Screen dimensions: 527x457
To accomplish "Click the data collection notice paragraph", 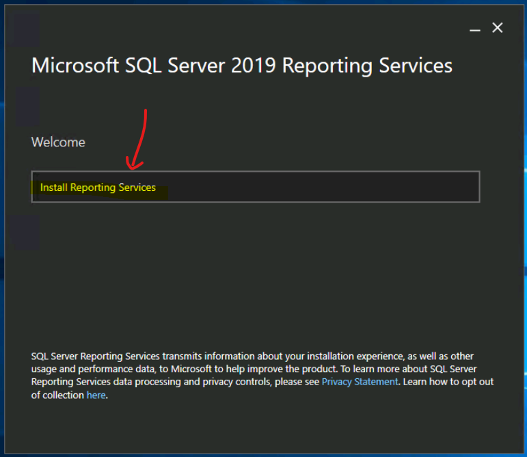I will click(x=262, y=376).
